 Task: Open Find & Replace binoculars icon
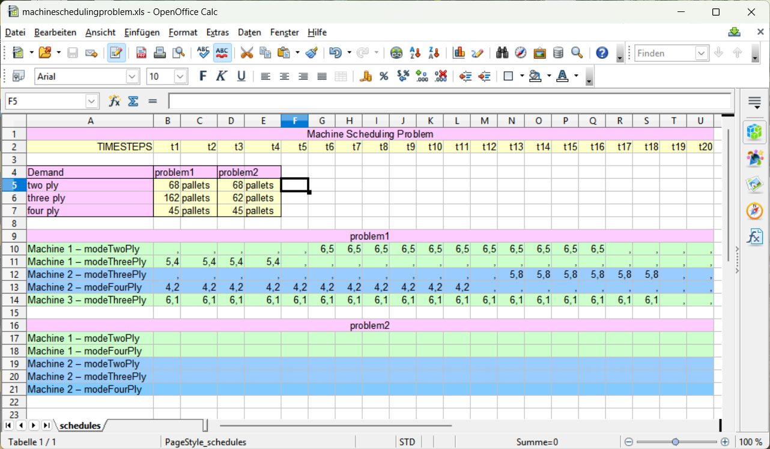[x=502, y=53]
